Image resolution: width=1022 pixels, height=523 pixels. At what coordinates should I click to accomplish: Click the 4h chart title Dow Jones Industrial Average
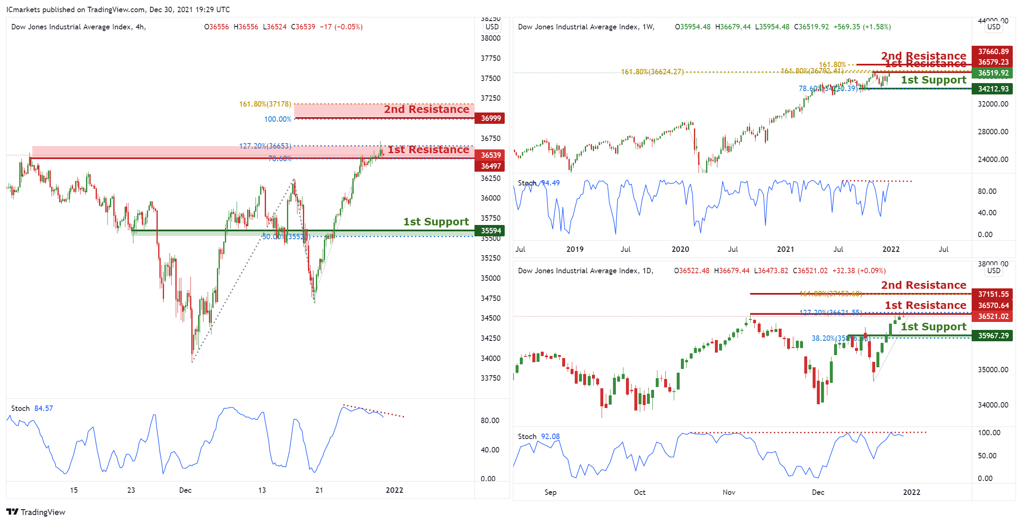point(78,27)
